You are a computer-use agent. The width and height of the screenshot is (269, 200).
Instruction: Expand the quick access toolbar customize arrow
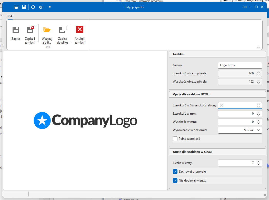tap(50, 7)
